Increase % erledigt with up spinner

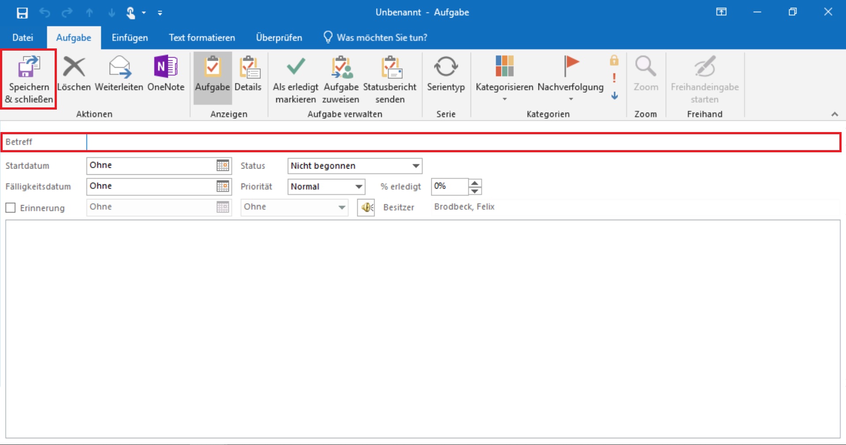475,183
